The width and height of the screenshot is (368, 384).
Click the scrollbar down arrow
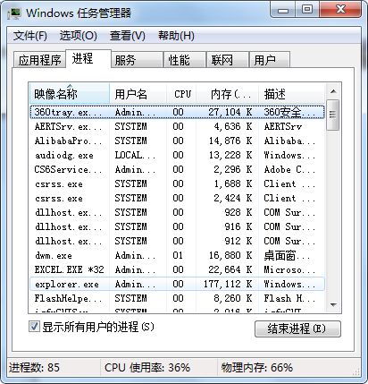tap(333, 305)
